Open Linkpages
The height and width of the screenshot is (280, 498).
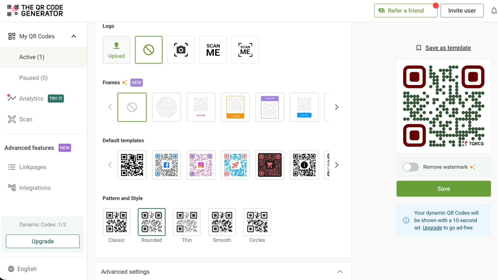[27, 167]
